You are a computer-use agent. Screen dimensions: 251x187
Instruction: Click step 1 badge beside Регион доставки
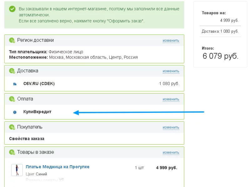click(12, 40)
